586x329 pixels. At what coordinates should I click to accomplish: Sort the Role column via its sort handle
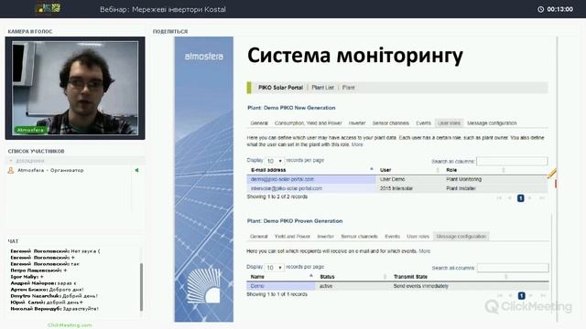tap(504, 170)
